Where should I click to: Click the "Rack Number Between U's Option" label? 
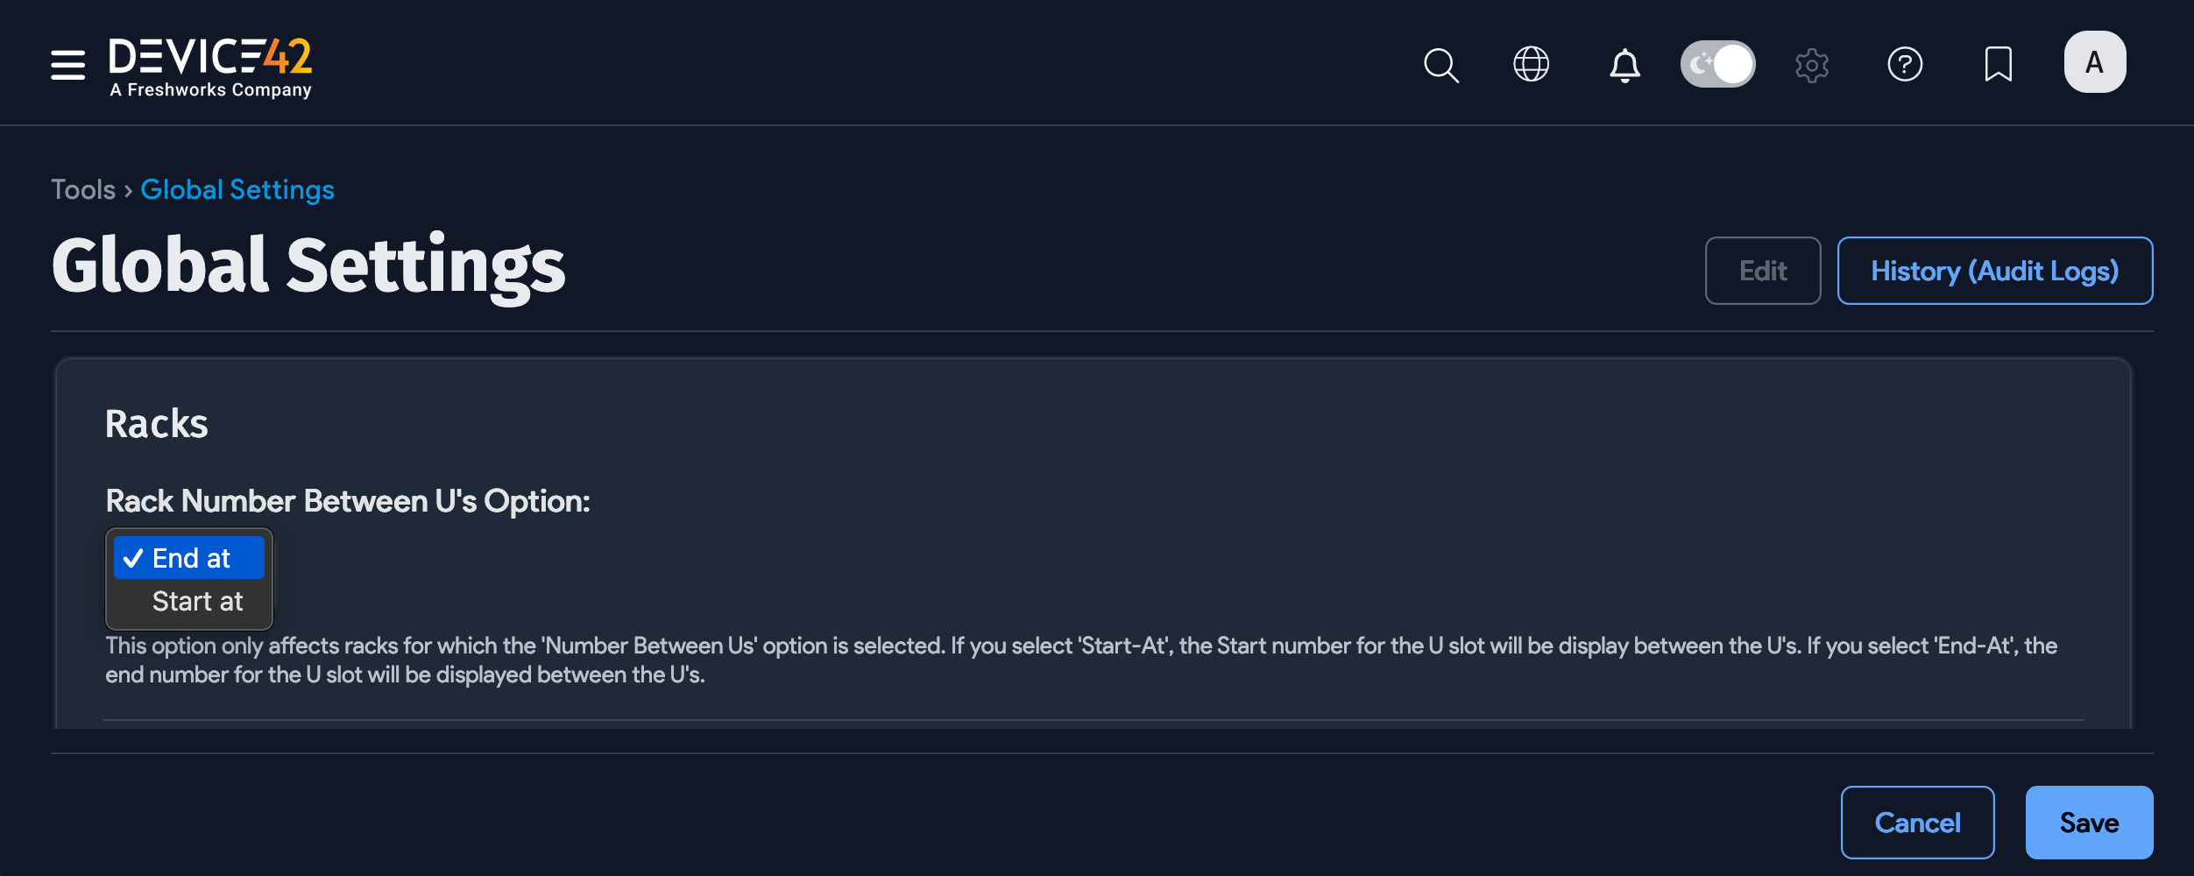click(x=348, y=501)
